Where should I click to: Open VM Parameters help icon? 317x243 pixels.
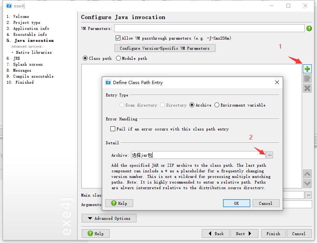click(x=309, y=28)
